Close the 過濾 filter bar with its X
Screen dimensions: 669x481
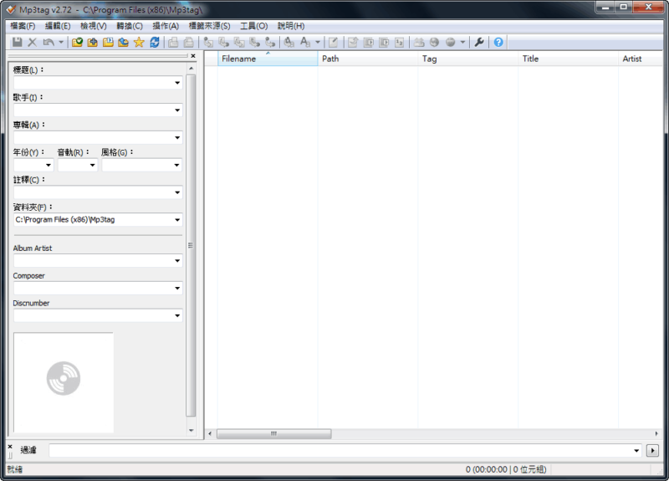(x=10, y=447)
